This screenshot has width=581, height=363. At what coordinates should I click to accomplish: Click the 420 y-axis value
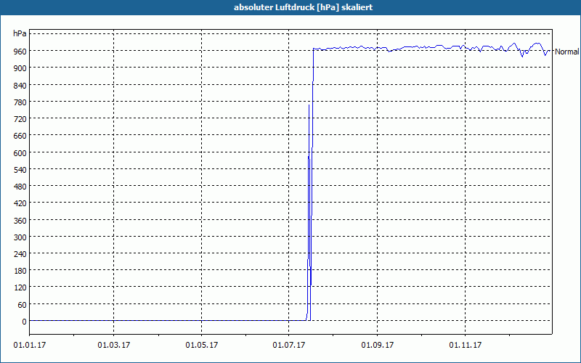[x=20, y=203]
